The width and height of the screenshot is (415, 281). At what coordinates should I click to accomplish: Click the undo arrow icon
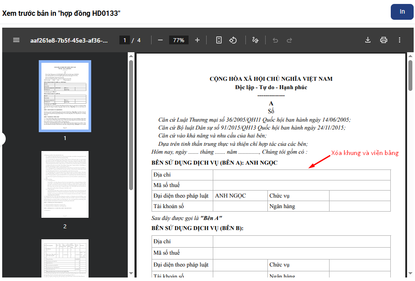[275, 40]
